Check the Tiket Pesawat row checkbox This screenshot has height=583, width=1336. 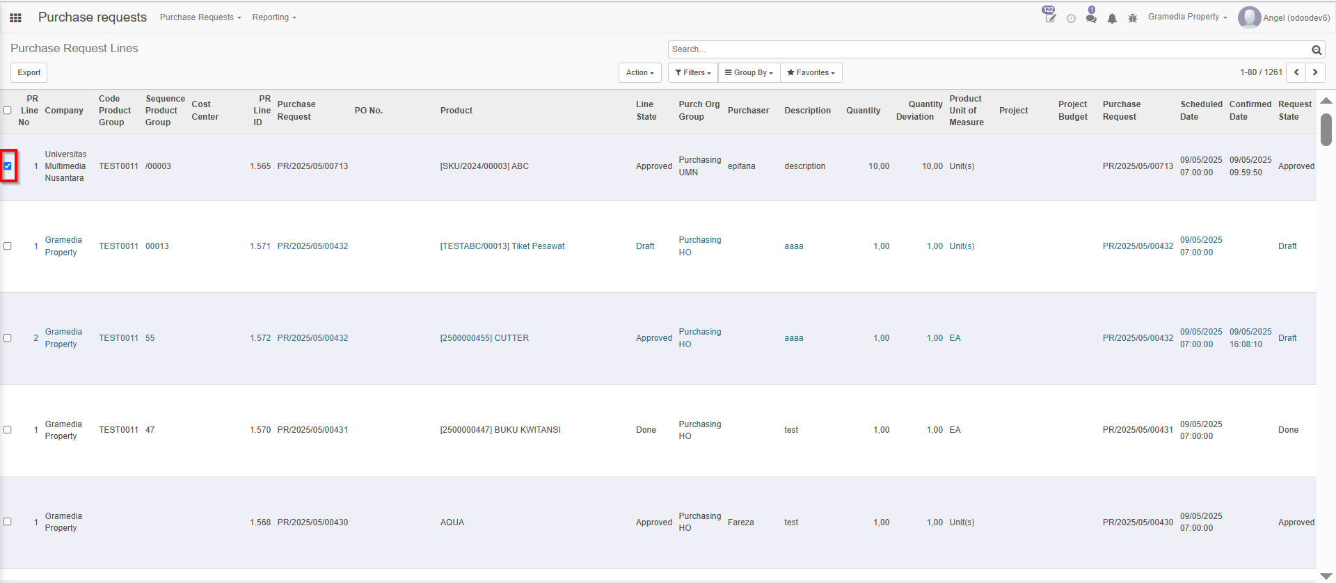click(8, 246)
